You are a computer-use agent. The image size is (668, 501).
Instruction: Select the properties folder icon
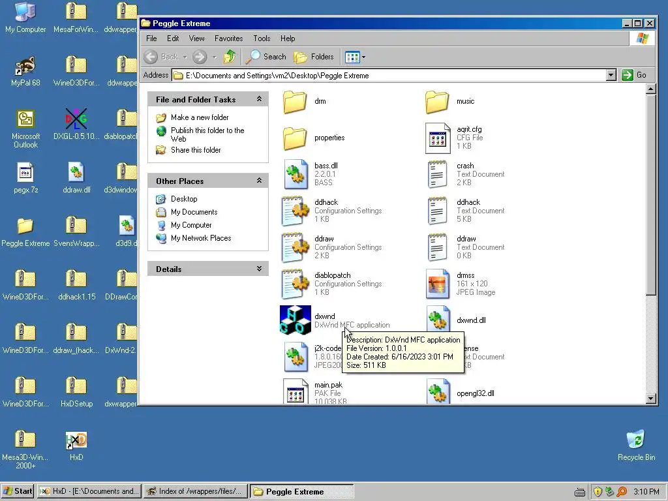tap(295, 138)
